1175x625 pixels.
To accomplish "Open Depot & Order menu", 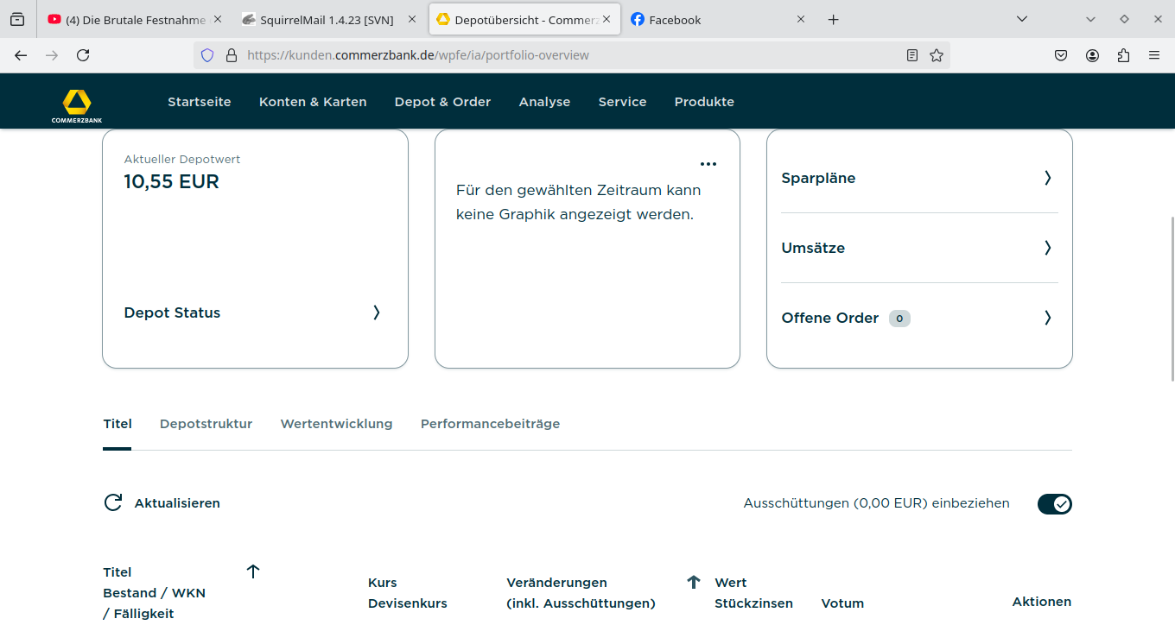I will pyautogui.click(x=442, y=102).
